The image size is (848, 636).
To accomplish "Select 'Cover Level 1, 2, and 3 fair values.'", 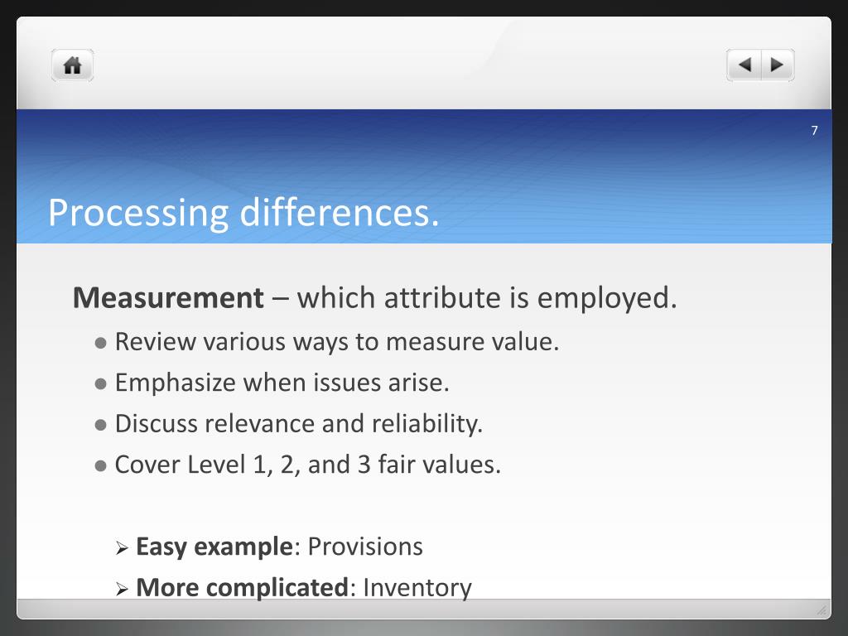I will [x=308, y=465].
